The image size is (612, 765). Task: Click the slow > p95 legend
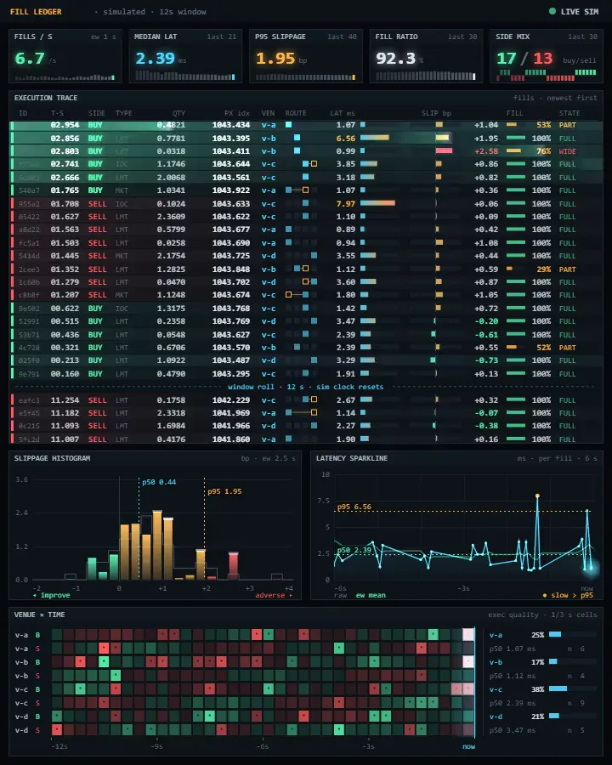pyautogui.click(x=568, y=595)
